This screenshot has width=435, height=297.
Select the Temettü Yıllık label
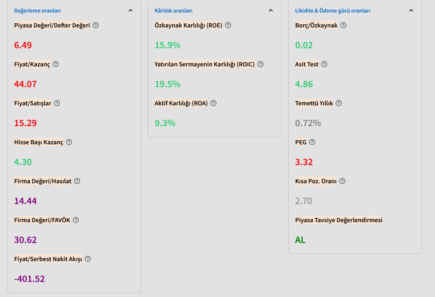point(314,103)
